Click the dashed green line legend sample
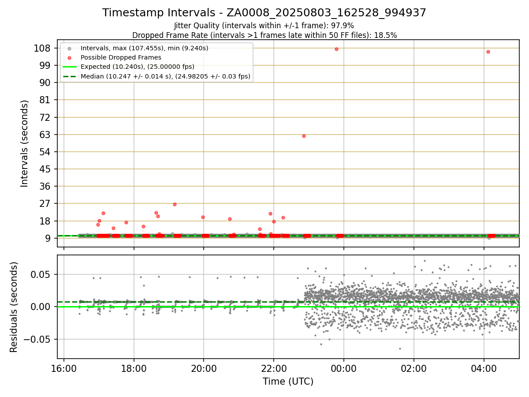The image size is (529, 397). pos(69,76)
